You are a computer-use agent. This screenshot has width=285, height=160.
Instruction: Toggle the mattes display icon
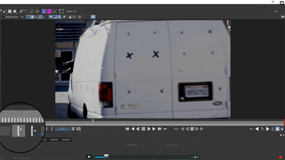[37, 17]
